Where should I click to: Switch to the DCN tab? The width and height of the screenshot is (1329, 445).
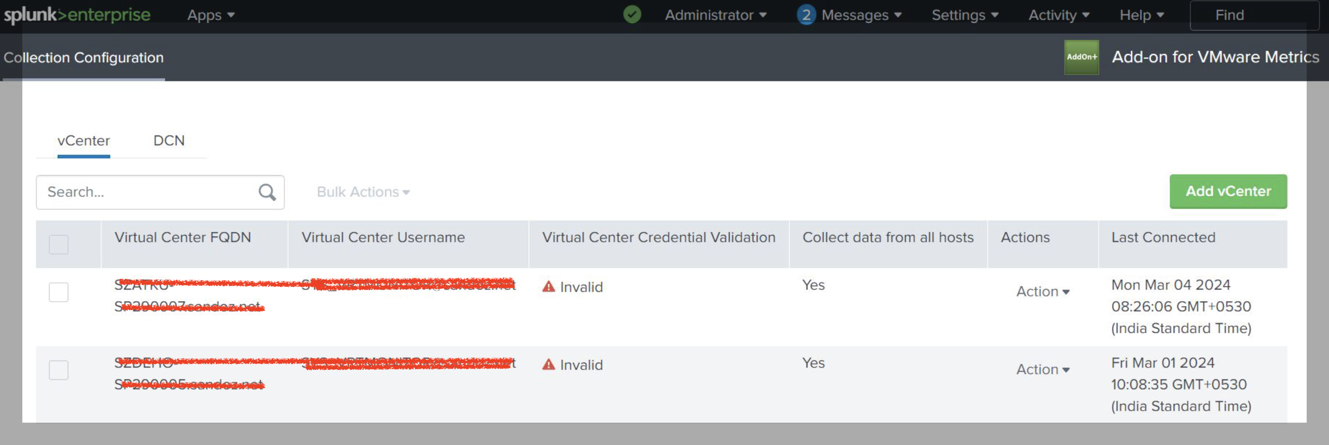tap(169, 140)
